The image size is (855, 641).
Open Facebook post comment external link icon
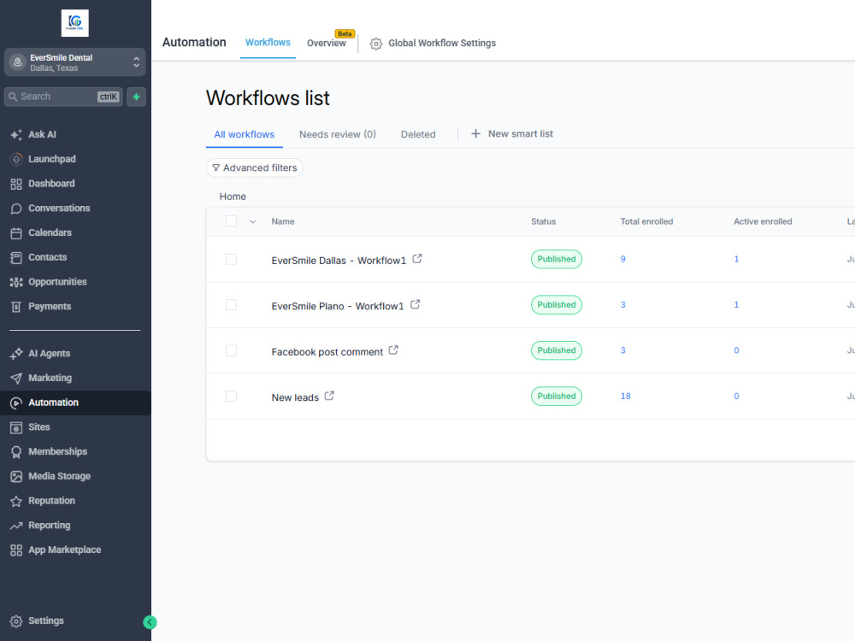click(x=393, y=350)
